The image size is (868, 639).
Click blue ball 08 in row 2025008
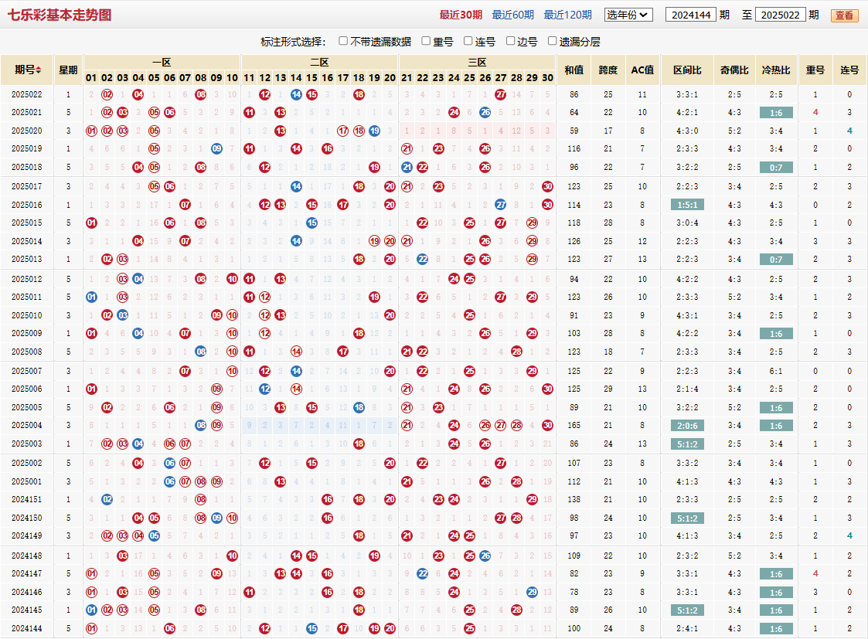201,352
